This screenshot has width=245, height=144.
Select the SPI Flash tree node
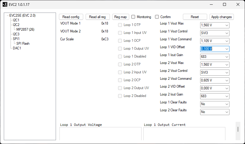tap(23, 44)
